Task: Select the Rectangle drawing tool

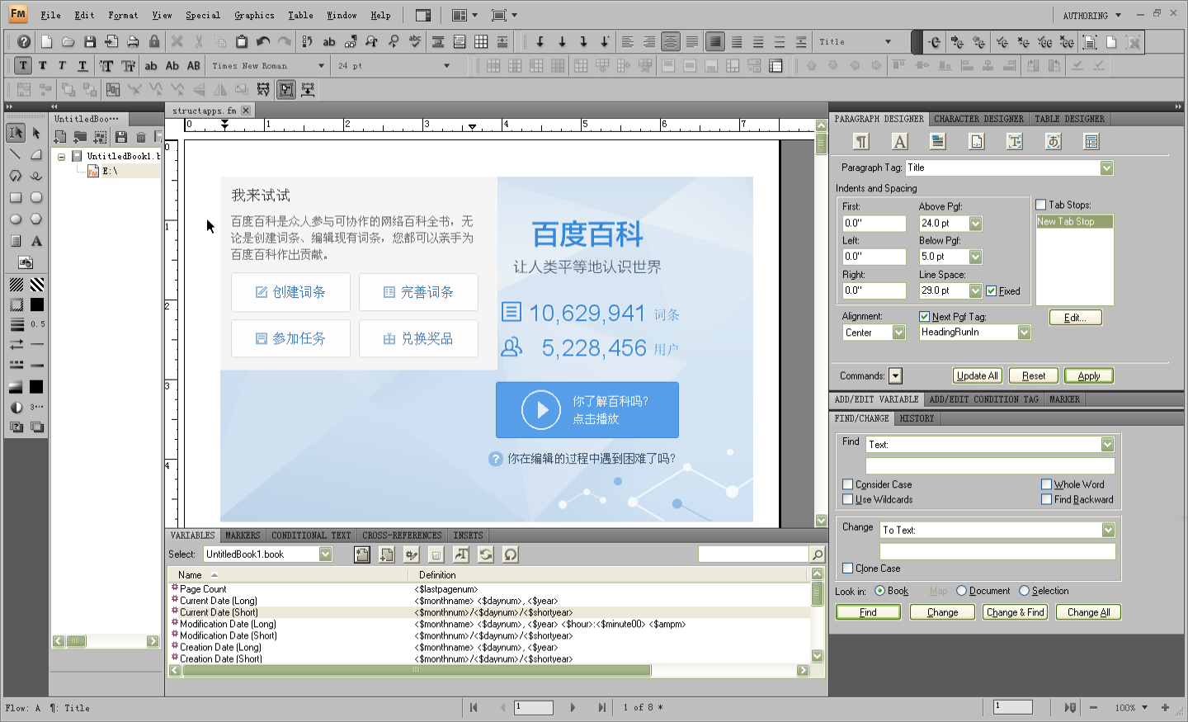Action: [x=14, y=197]
